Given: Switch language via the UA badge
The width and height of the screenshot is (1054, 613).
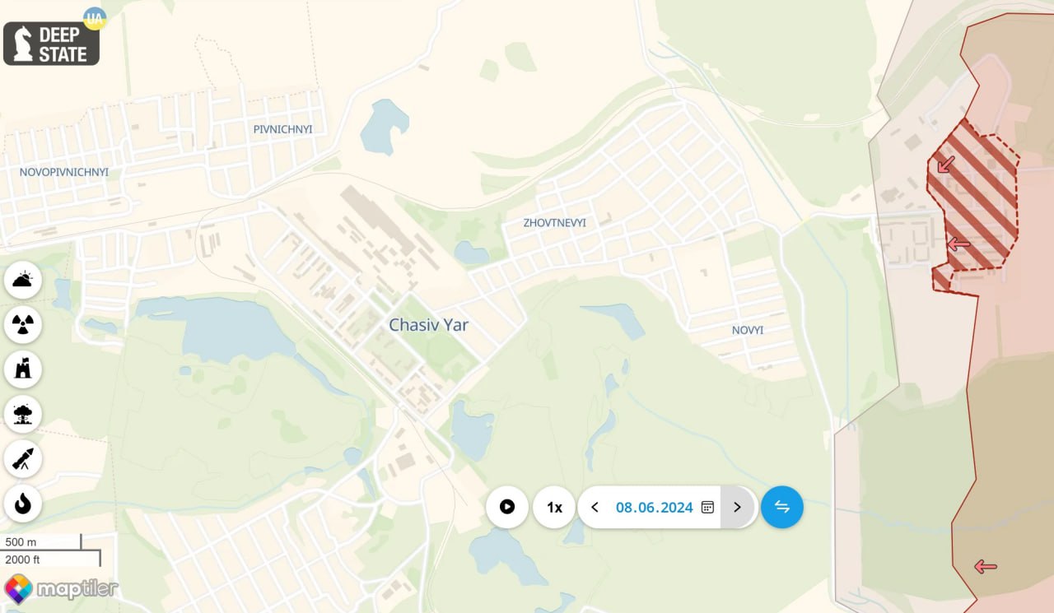Looking at the screenshot, I should (96, 18).
